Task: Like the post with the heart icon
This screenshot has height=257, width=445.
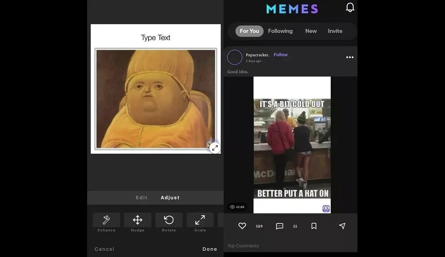Action: pos(242,226)
